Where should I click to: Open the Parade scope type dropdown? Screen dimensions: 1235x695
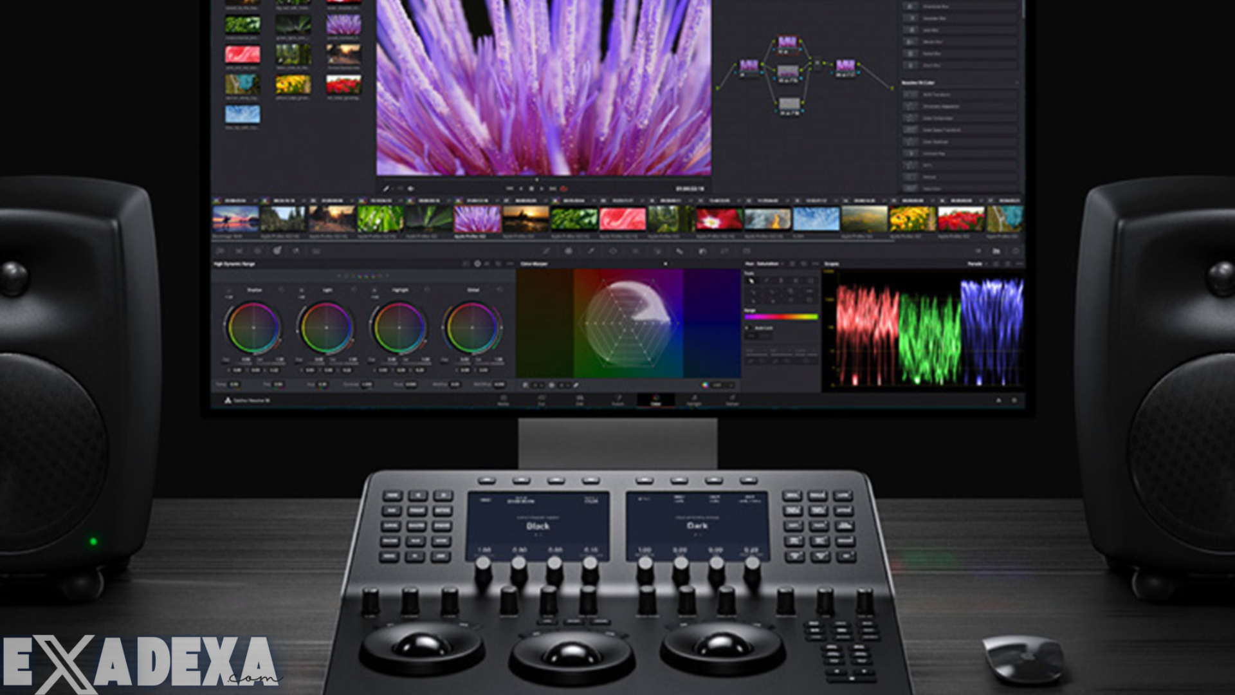986,264
